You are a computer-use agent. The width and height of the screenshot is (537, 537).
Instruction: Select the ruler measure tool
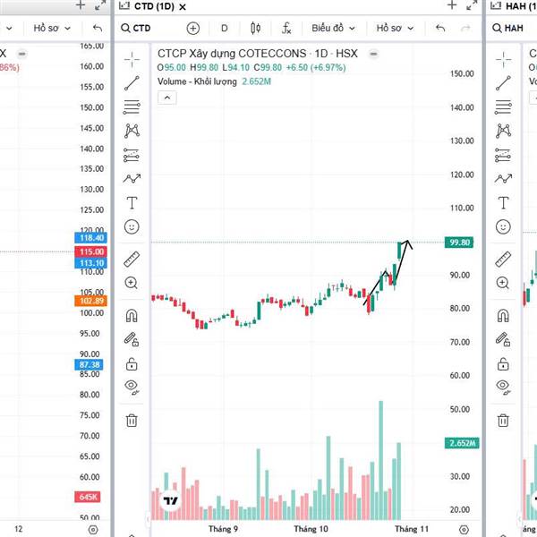[132, 260]
